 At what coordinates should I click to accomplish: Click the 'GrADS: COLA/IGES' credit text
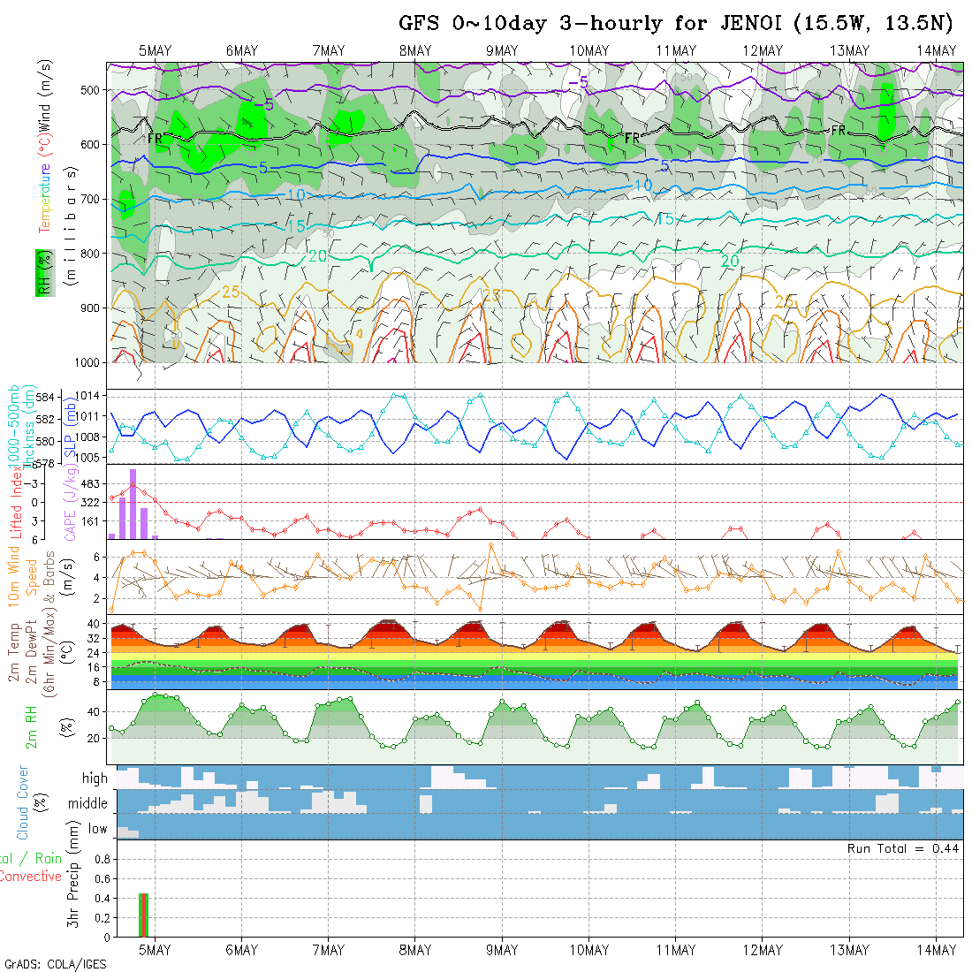[x=55, y=965]
